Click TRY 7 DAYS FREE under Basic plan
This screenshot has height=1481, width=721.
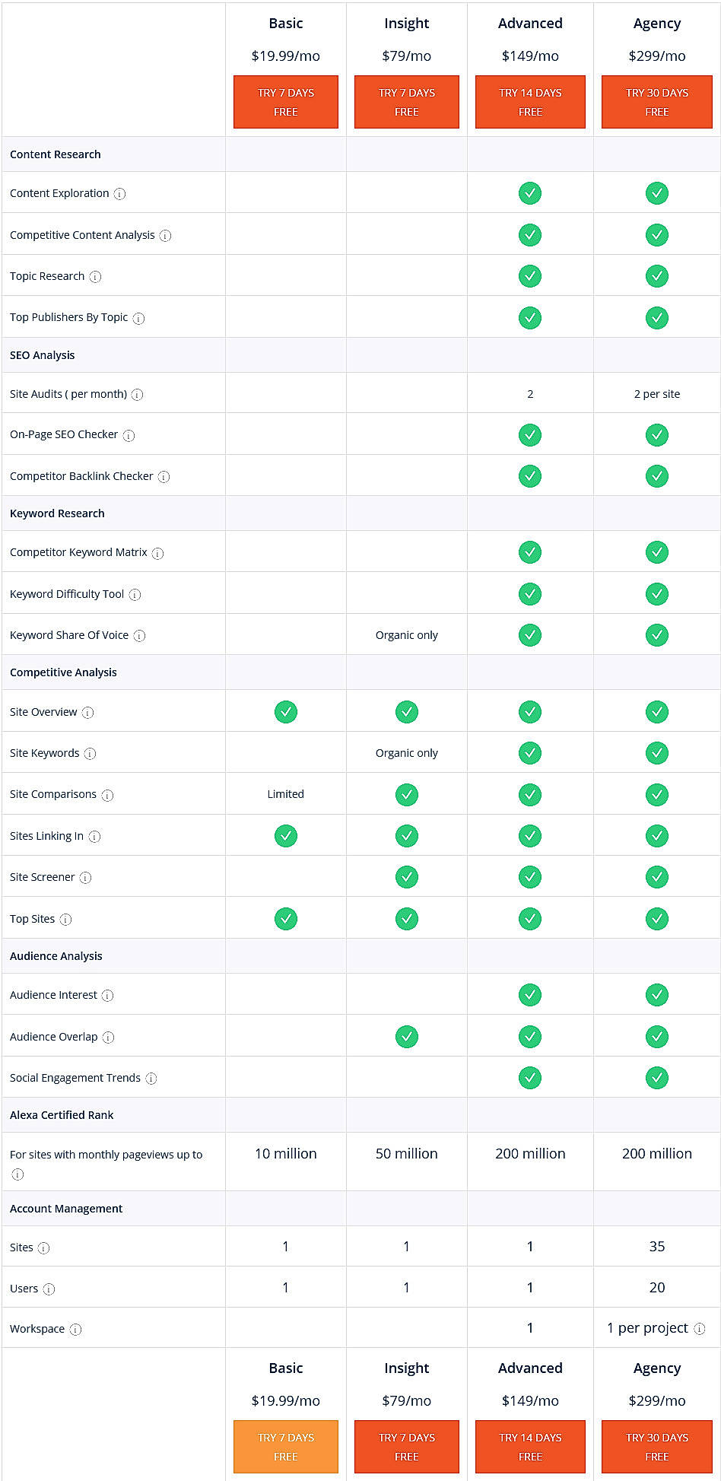pos(285,102)
